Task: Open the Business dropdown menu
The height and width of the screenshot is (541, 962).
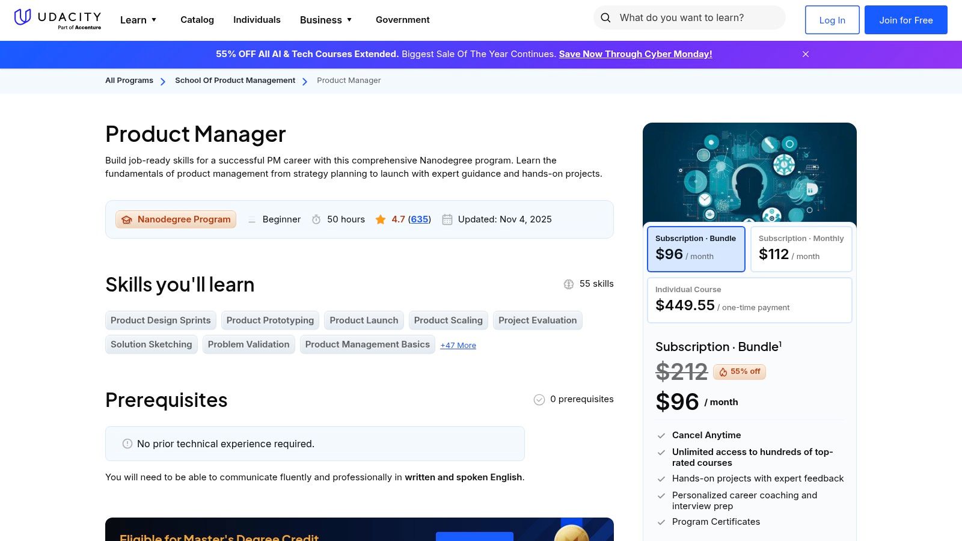Action: tap(325, 20)
